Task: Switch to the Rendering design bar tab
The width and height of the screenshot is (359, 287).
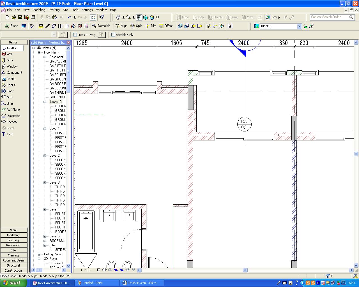Action: [13, 245]
